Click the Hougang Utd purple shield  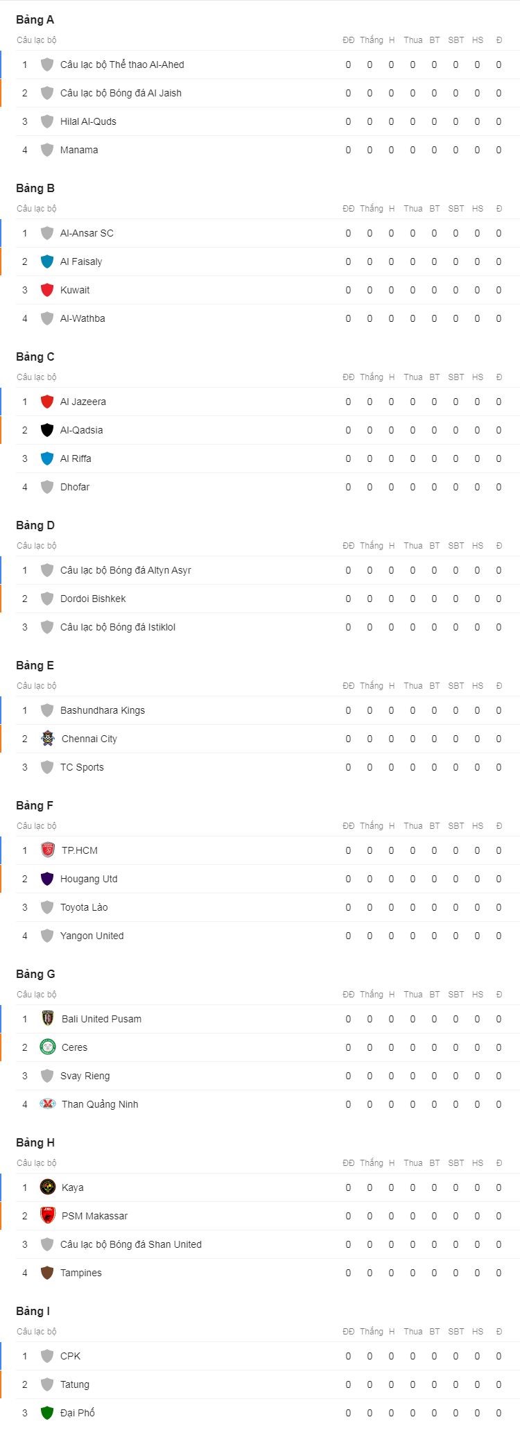click(x=47, y=878)
